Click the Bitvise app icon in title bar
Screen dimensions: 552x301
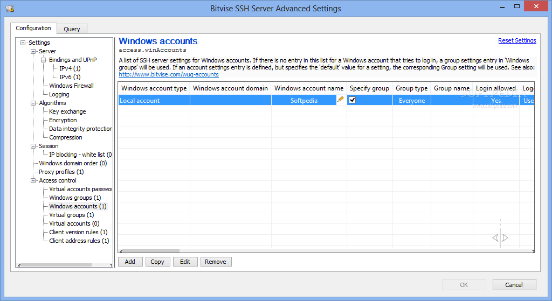click(10, 8)
